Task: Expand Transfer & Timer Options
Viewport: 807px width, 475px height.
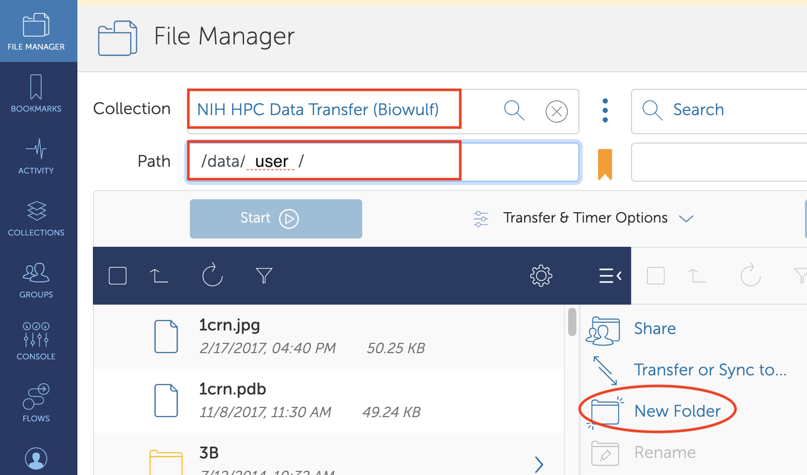Action: coord(585,218)
